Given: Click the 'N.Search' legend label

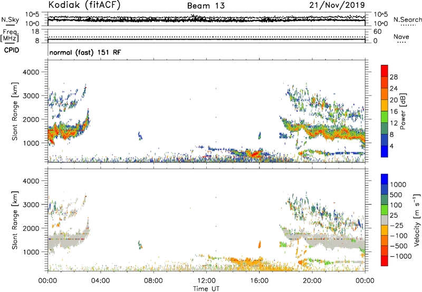Looking at the screenshot, I should pyautogui.click(x=407, y=20).
